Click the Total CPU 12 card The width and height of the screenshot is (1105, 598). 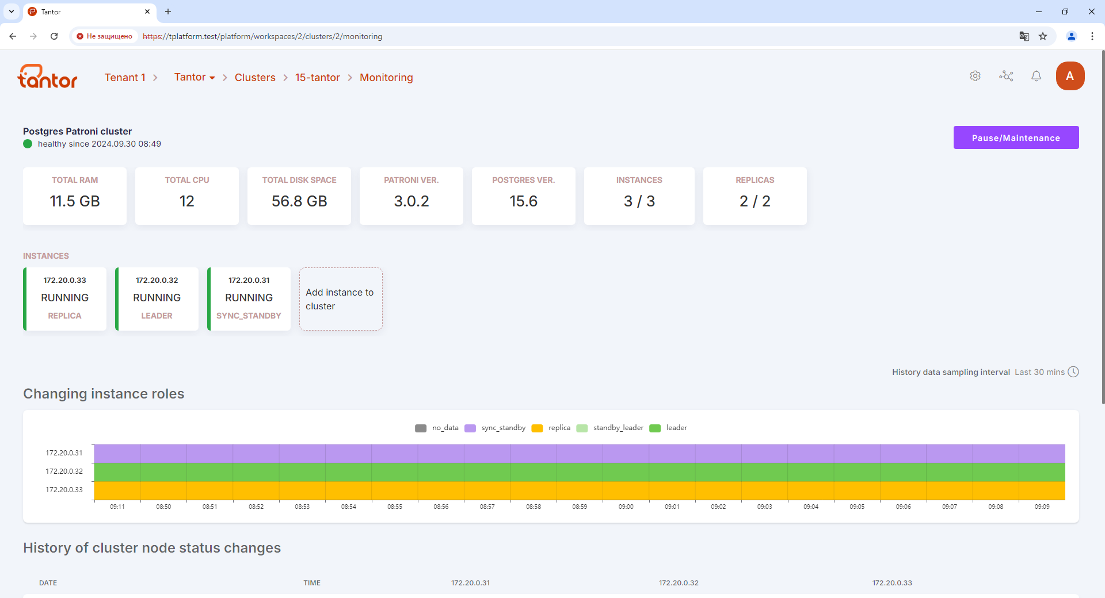(187, 195)
